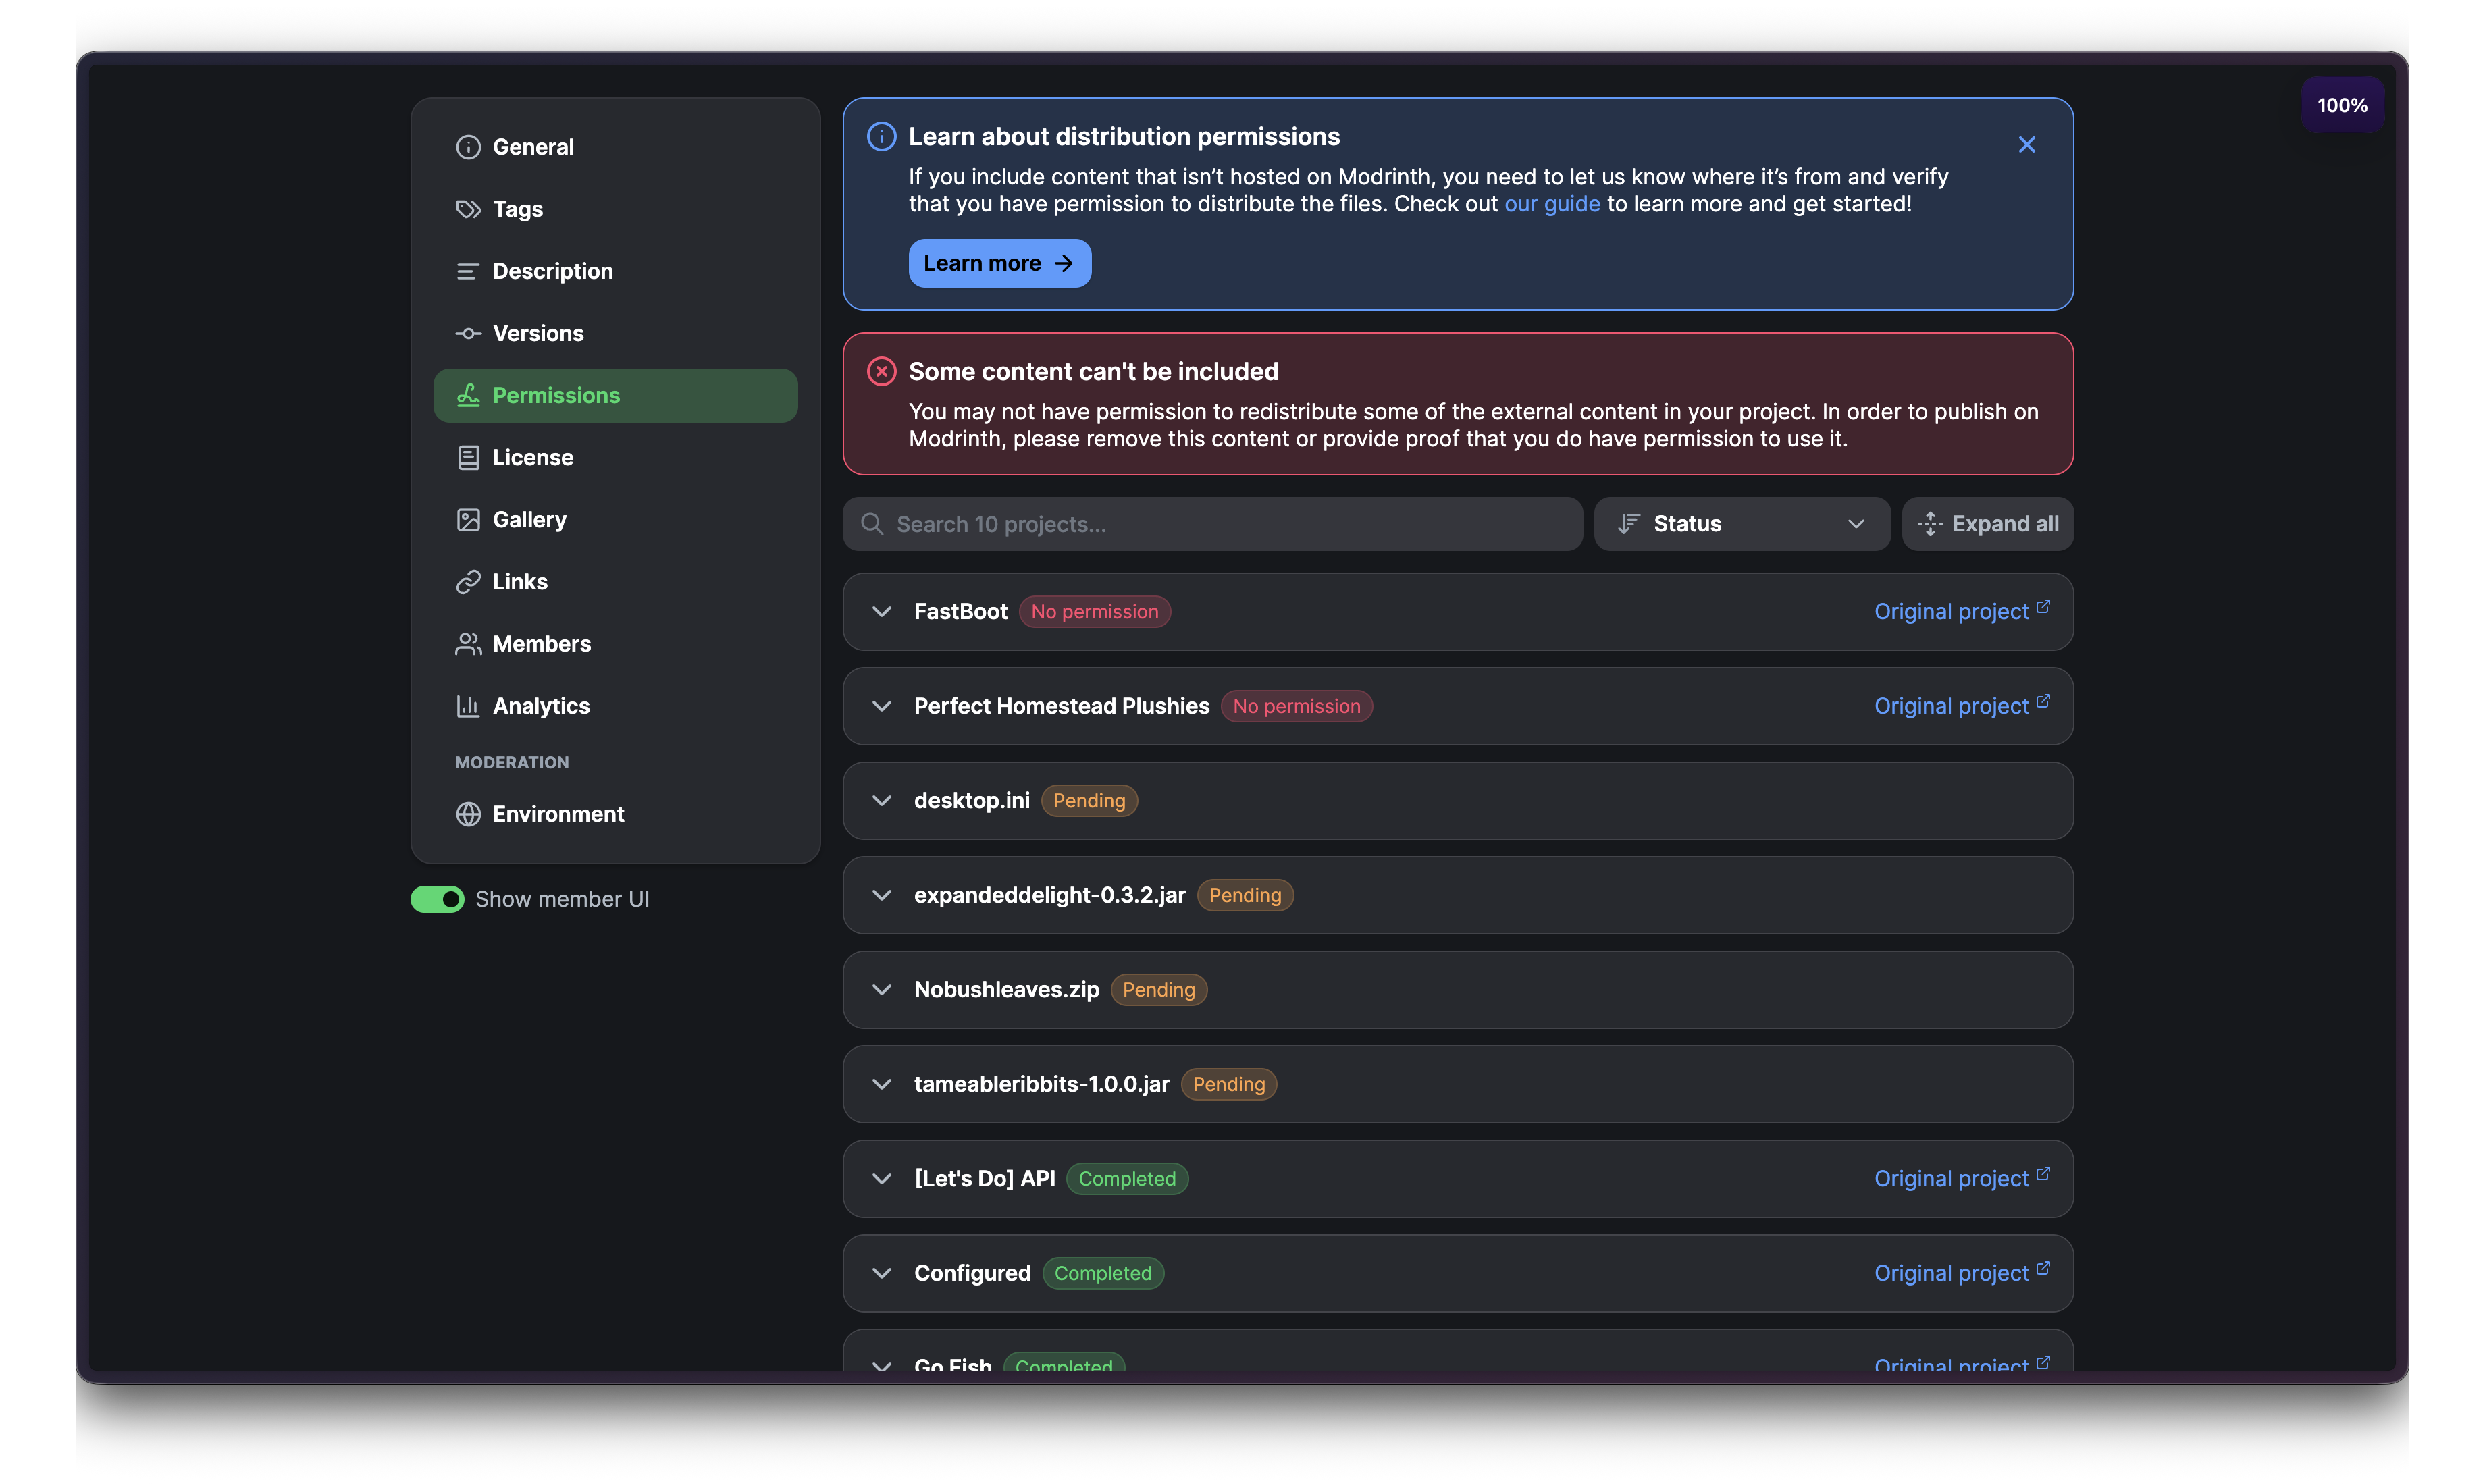Click the expandeddelight-0.3.2.jar file name

(1049, 895)
